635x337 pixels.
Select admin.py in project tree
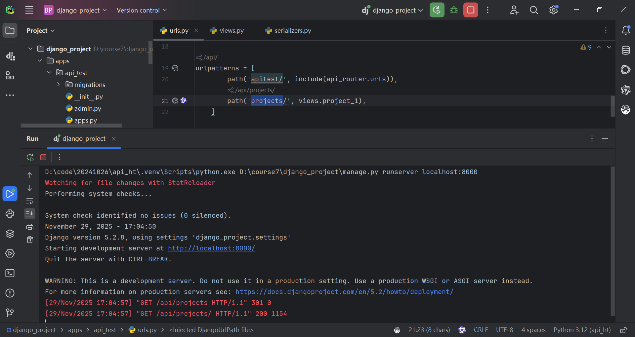(x=83, y=108)
